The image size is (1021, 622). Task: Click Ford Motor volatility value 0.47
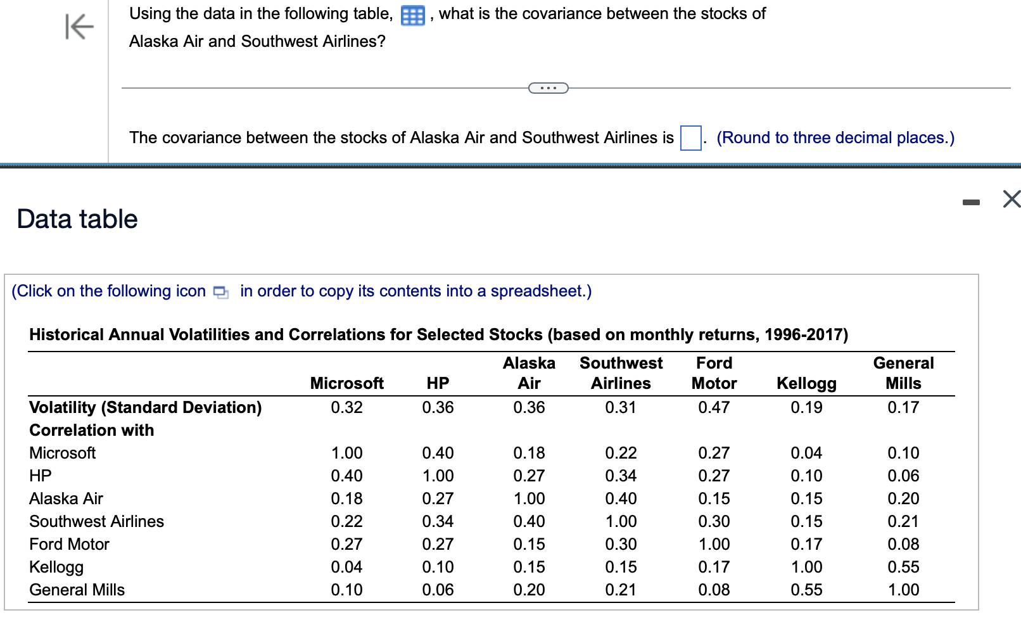tap(714, 407)
